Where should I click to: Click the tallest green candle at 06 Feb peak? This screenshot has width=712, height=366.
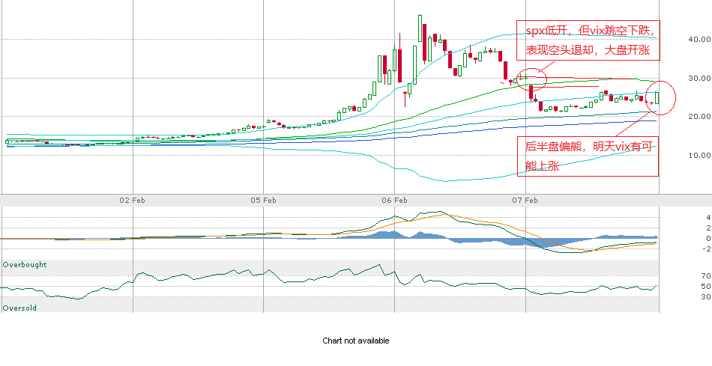point(420,30)
